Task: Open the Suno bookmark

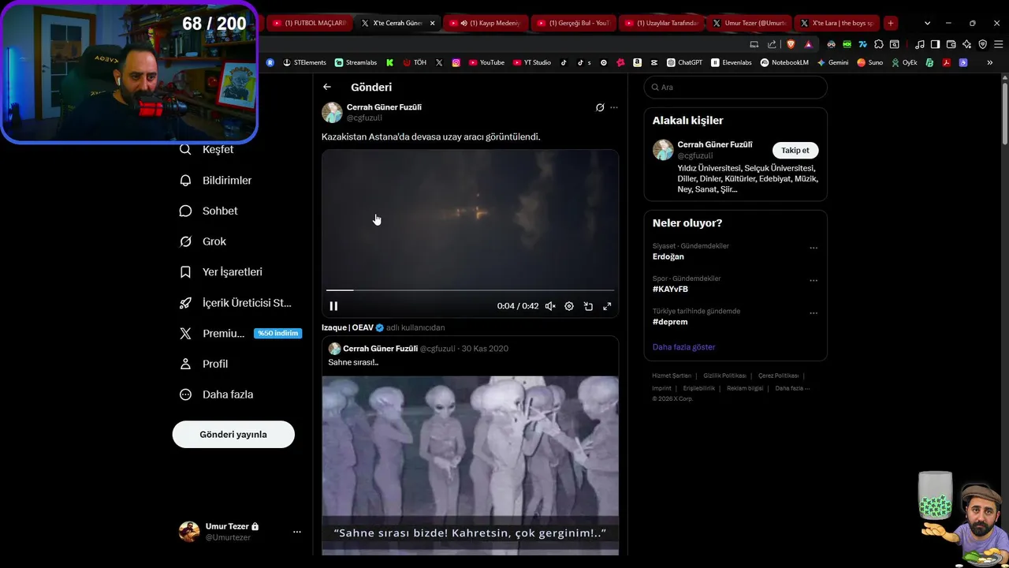Action: click(x=870, y=62)
